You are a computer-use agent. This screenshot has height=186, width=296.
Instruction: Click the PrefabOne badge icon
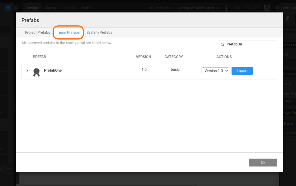click(36, 72)
